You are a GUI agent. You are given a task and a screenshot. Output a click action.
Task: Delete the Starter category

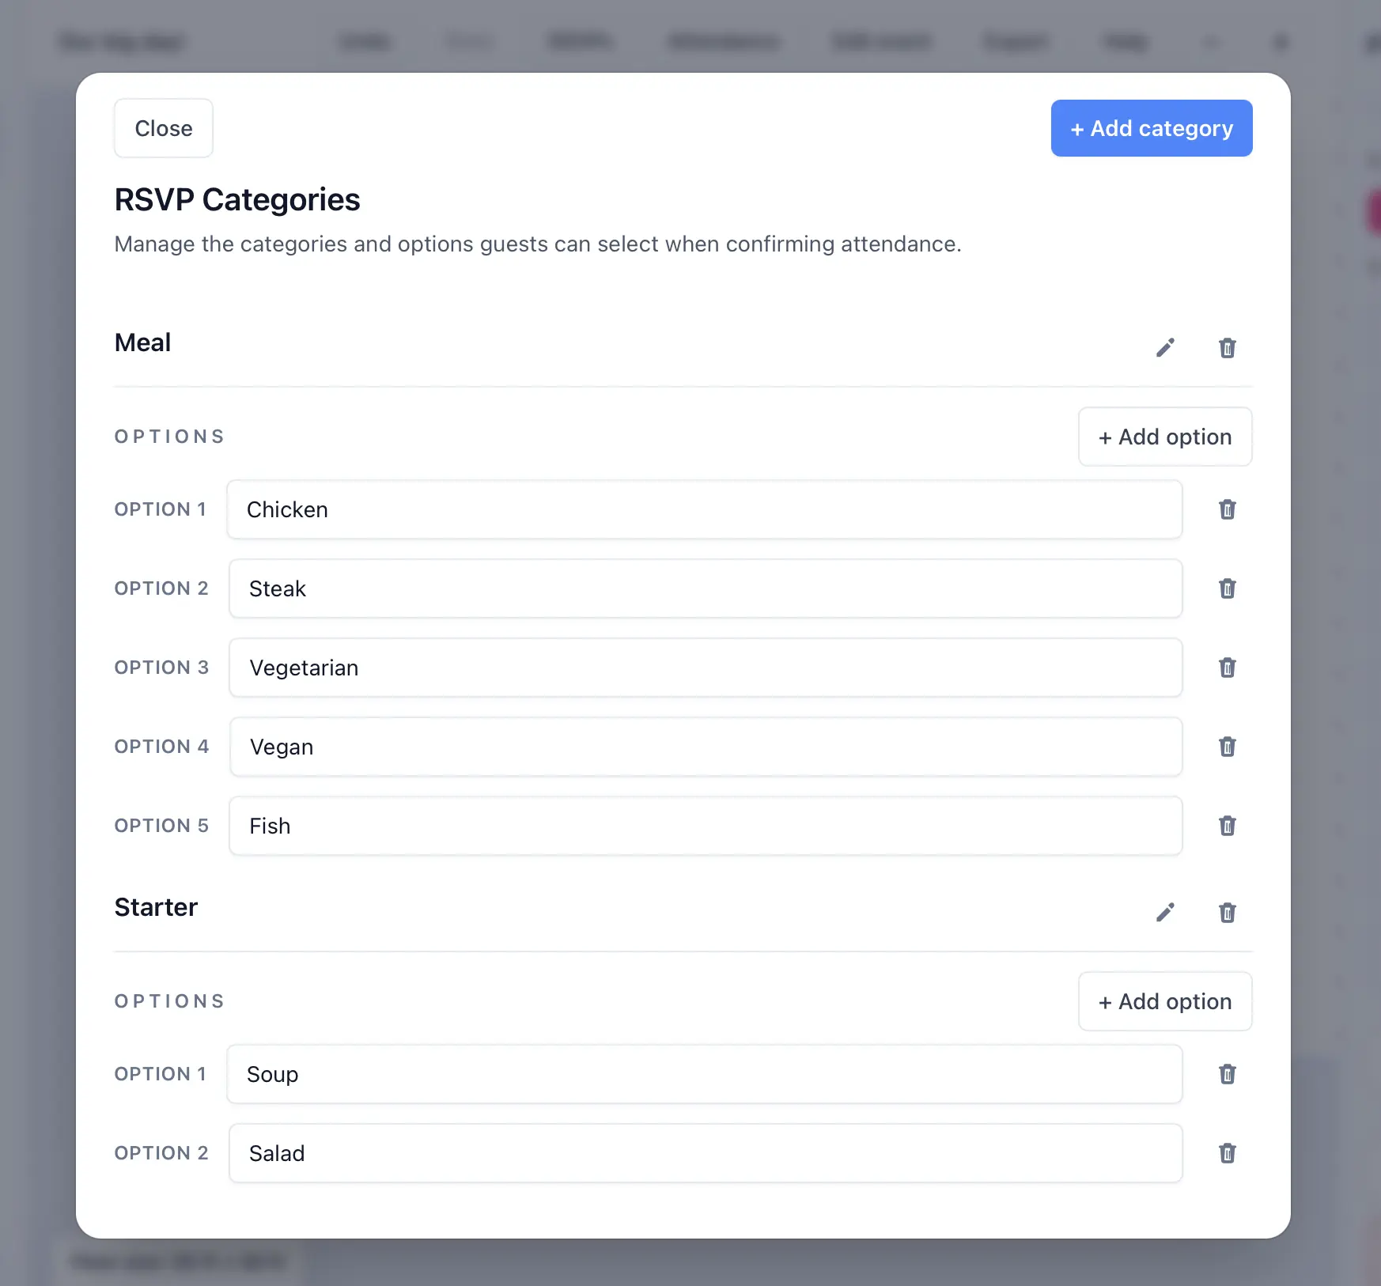click(1227, 913)
